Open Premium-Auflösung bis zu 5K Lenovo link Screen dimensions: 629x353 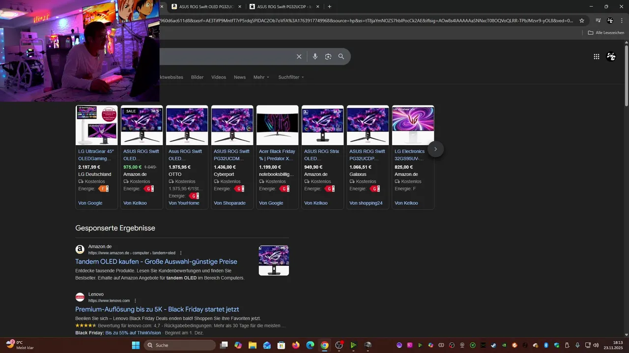tap(157, 309)
